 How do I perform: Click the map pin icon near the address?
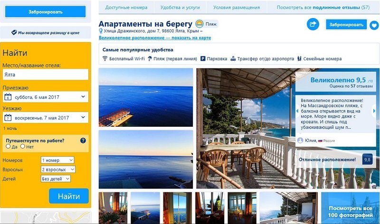101,31
